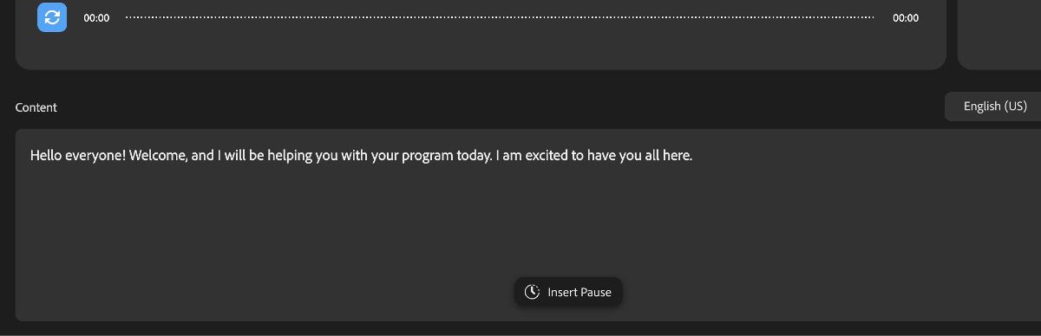Click the Insert Pause button label
The width and height of the screenshot is (1041, 336).
(579, 292)
